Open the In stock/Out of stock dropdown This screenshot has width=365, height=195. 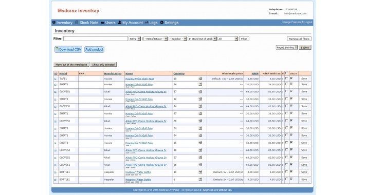pyautogui.click(x=202, y=39)
